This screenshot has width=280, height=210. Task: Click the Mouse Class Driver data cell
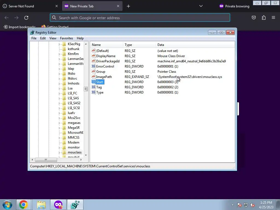171,56
